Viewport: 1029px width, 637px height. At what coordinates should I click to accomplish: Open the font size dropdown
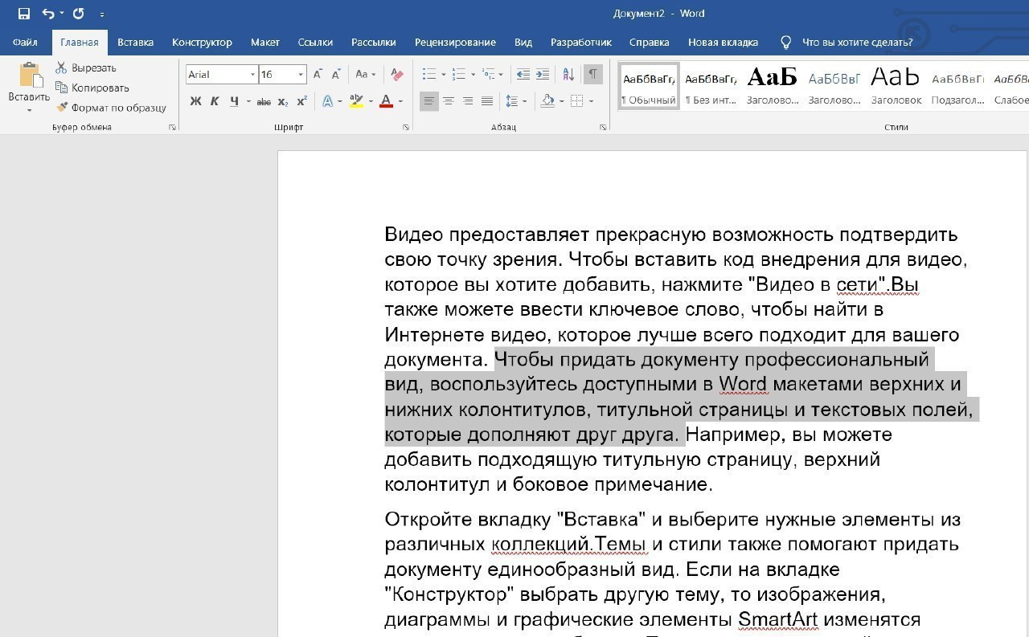coord(301,75)
